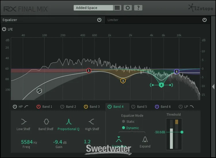Click the HP filter slope curve icon
The width and height of the screenshot is (216, 158).
(26, 106)
